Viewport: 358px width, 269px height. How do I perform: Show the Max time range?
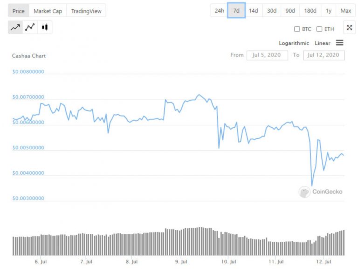(346, 11)
